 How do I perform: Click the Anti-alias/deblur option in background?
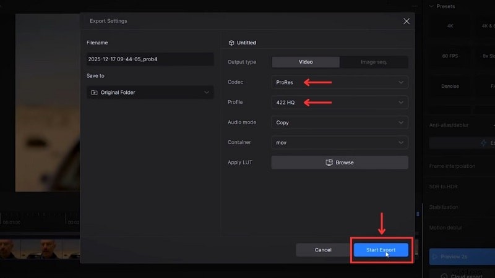pos(449,125)
